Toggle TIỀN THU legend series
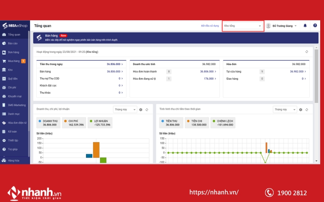The image size is (324, 202). (x=171, y=123)
